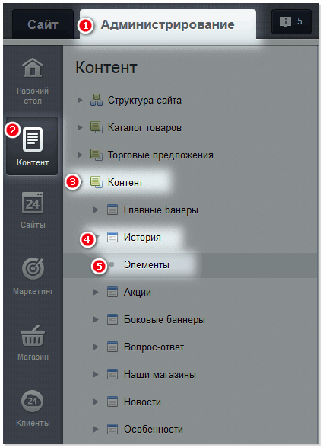The image size is (323, 448).
Task: Open the Магазин basket icon
Action: 33,335
